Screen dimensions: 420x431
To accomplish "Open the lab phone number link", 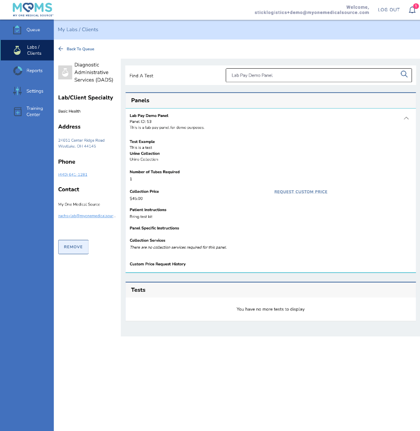I will [73, 175].
